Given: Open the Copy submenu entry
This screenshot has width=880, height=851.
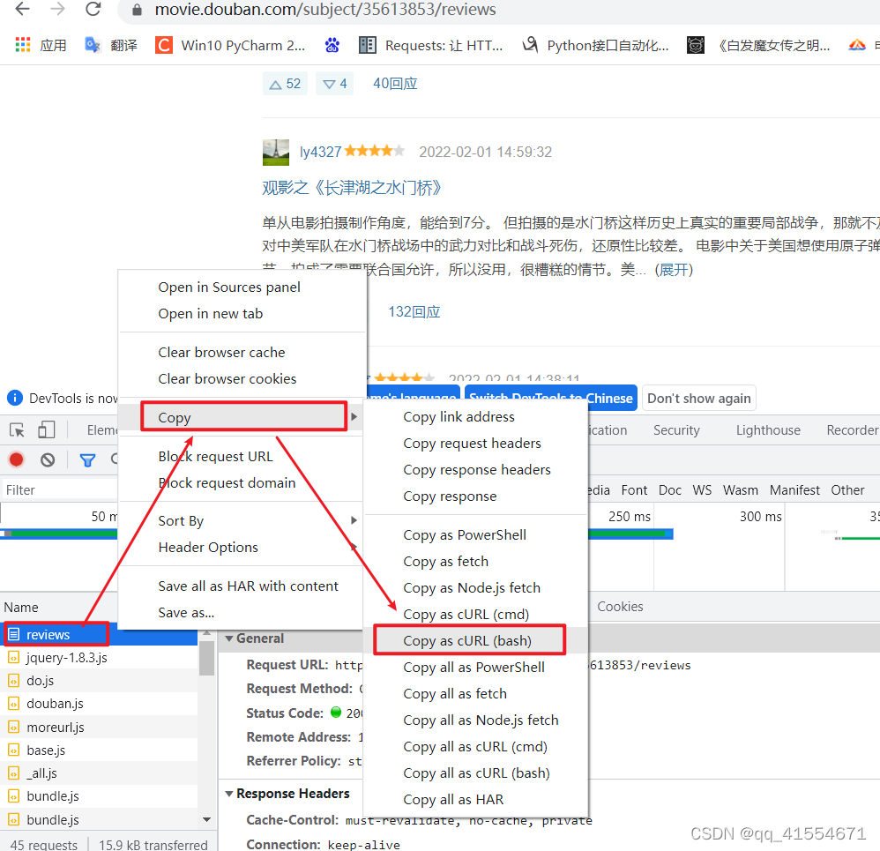Looking at the screenshot, I should click(243, 417).
